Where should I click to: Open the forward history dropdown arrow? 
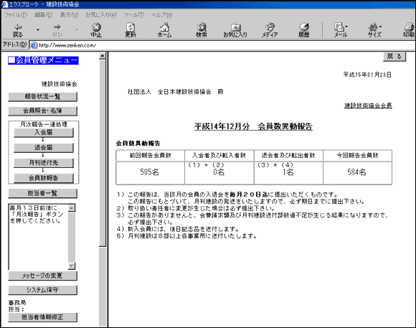tap(77, 29)
